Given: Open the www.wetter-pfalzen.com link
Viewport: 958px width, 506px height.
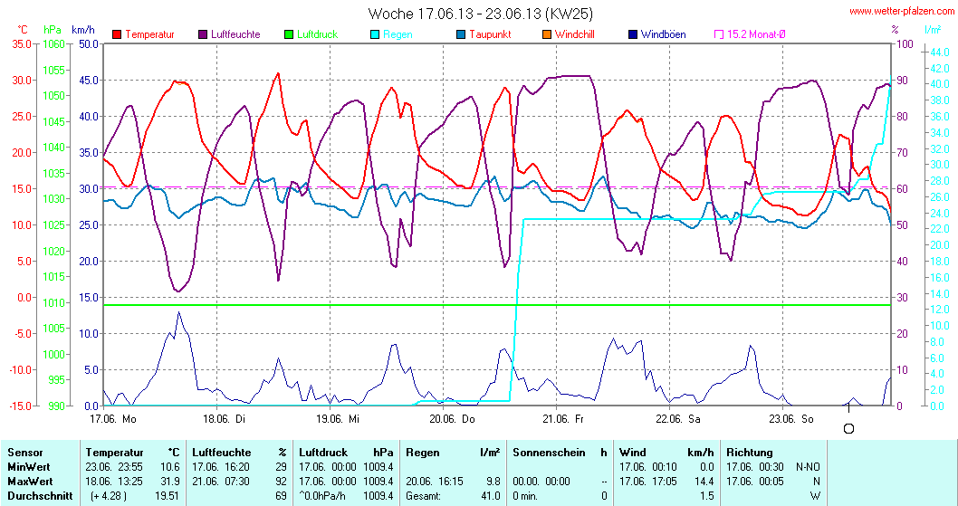Looking at the screenshot, I should [902, 12].
